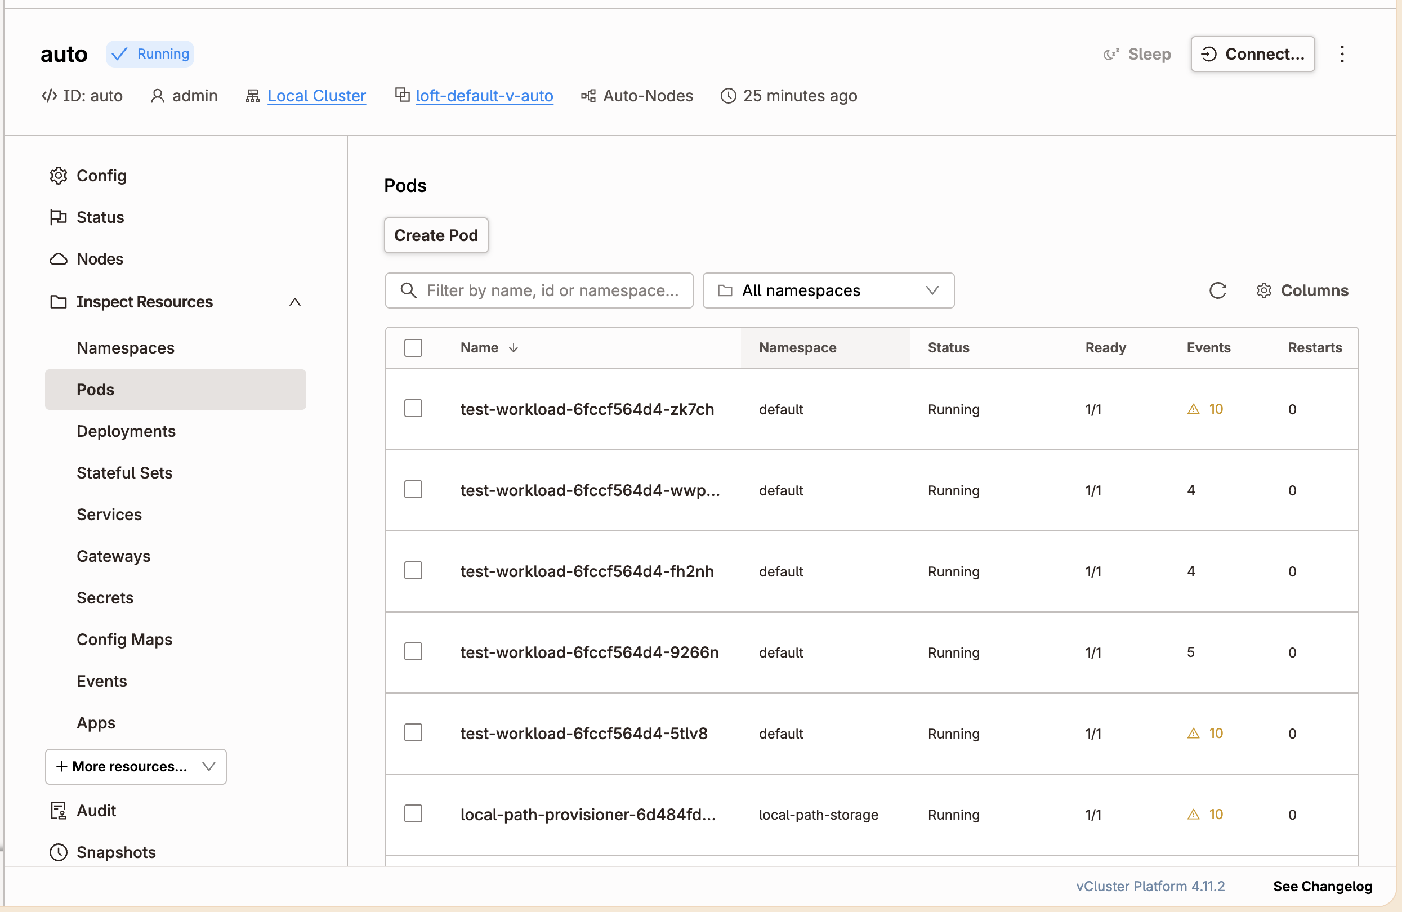Click the Nodes cloud icon
Viewport: 1402px width, 912px height.
click(59, 259)
